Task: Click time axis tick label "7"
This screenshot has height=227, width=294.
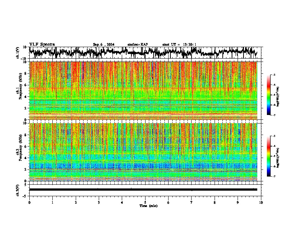Action: (x=192, y=203)
